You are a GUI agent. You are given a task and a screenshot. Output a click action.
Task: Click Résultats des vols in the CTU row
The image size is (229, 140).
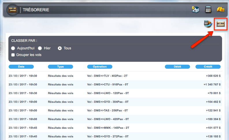point(60,85)
